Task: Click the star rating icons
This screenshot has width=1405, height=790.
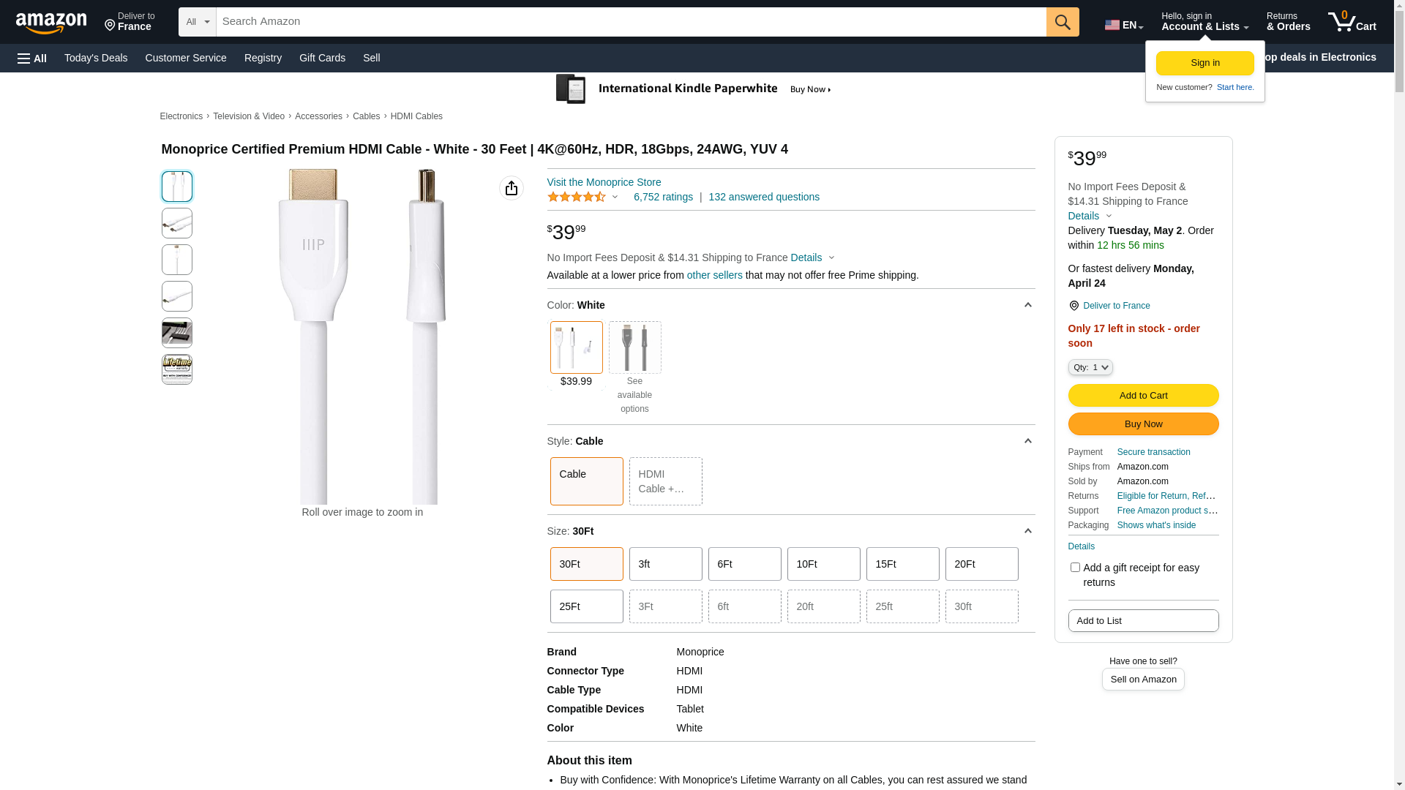Action: 577,197
